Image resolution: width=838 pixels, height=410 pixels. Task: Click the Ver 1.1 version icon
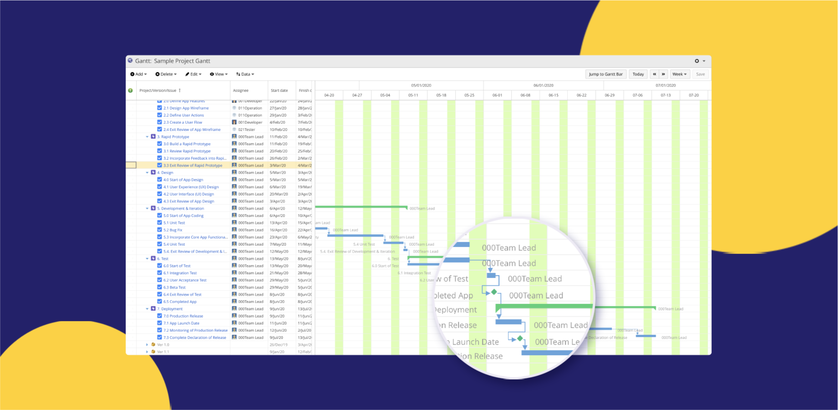(x=153, y=352)
